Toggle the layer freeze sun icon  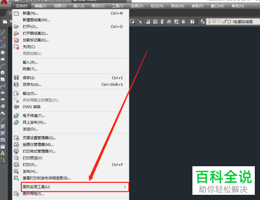pos(214,21)
